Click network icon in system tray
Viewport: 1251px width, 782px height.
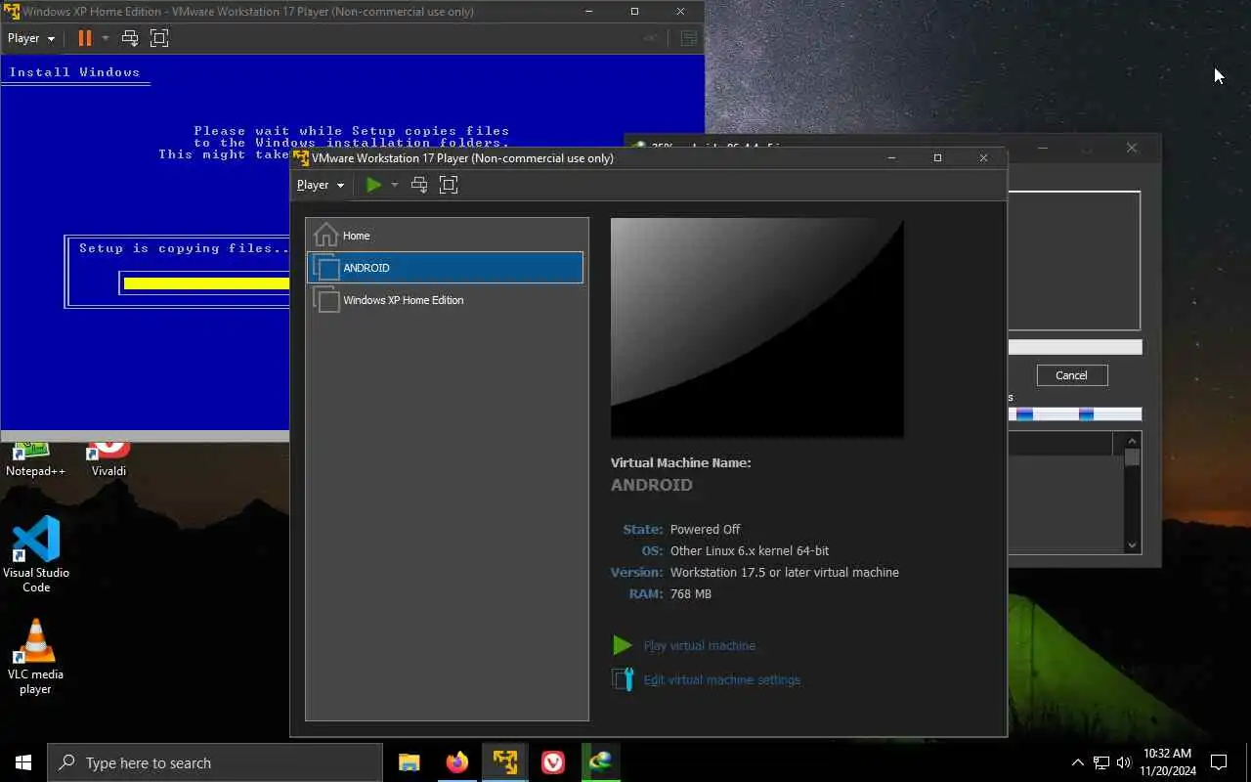[1101, 762]
